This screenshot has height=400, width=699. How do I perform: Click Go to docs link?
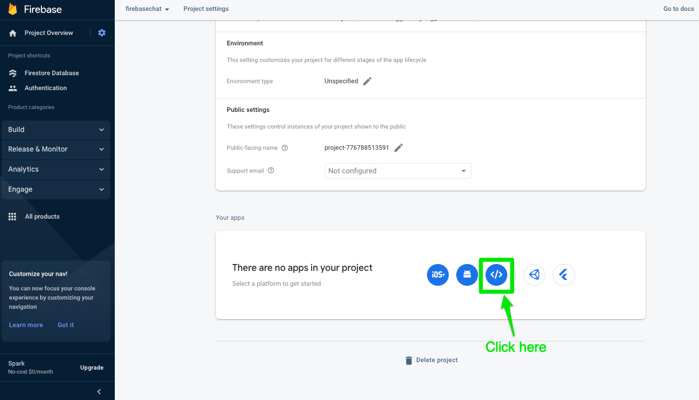pyautogui.click(x=679, y=9)
